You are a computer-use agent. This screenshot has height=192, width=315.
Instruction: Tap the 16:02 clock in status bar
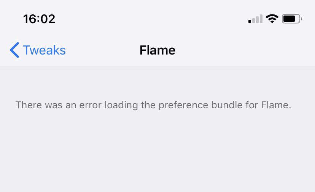point(39,19)
